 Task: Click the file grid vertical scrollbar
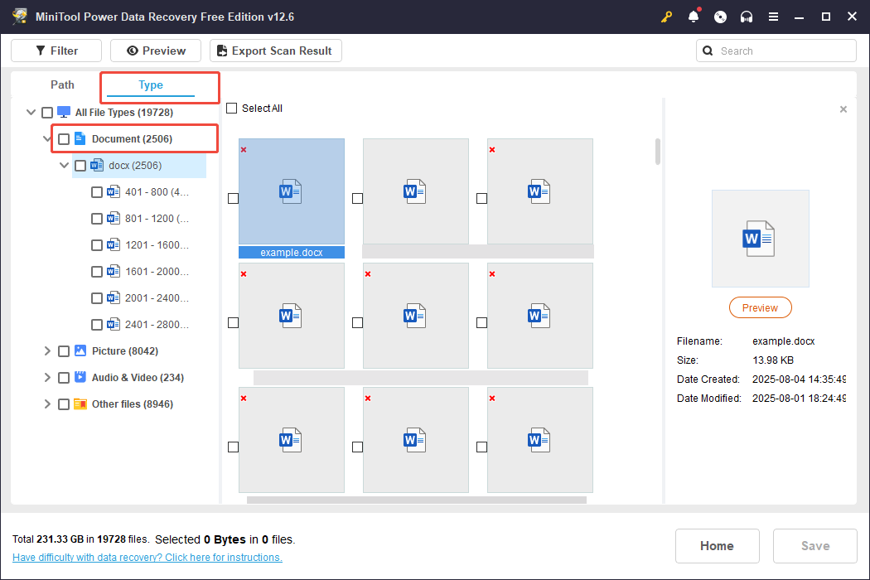pyautogui.click(x=658, y=152)
